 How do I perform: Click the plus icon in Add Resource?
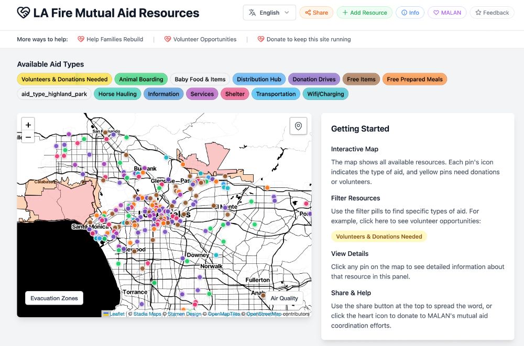tap(345, 13)
